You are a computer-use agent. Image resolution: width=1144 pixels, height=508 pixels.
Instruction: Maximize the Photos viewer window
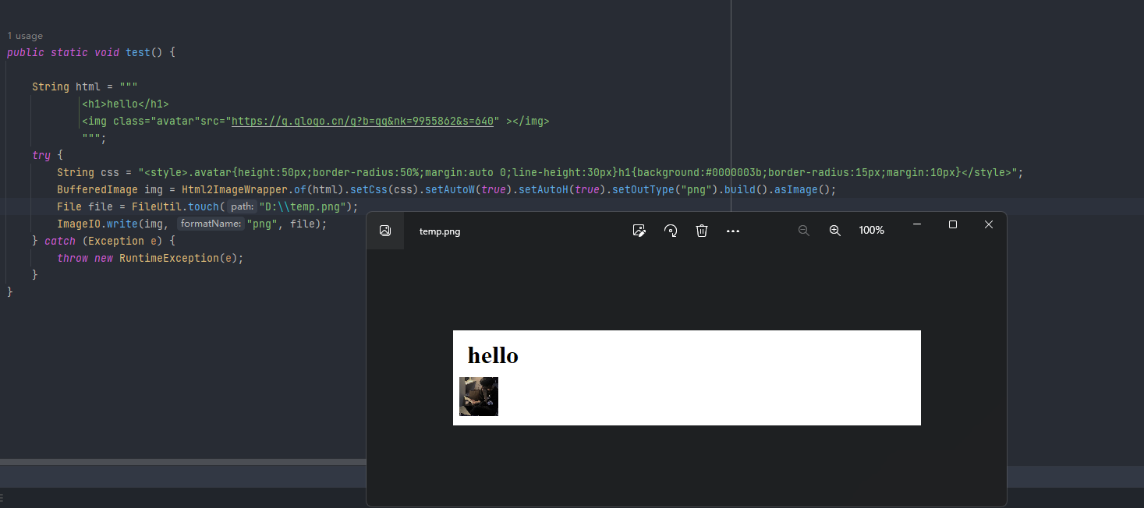click(x=953, y=224)
